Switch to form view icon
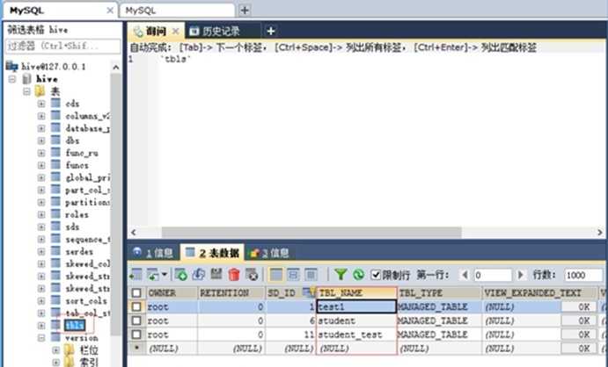Viewport: 608px width, 367px height. [293, 275]
